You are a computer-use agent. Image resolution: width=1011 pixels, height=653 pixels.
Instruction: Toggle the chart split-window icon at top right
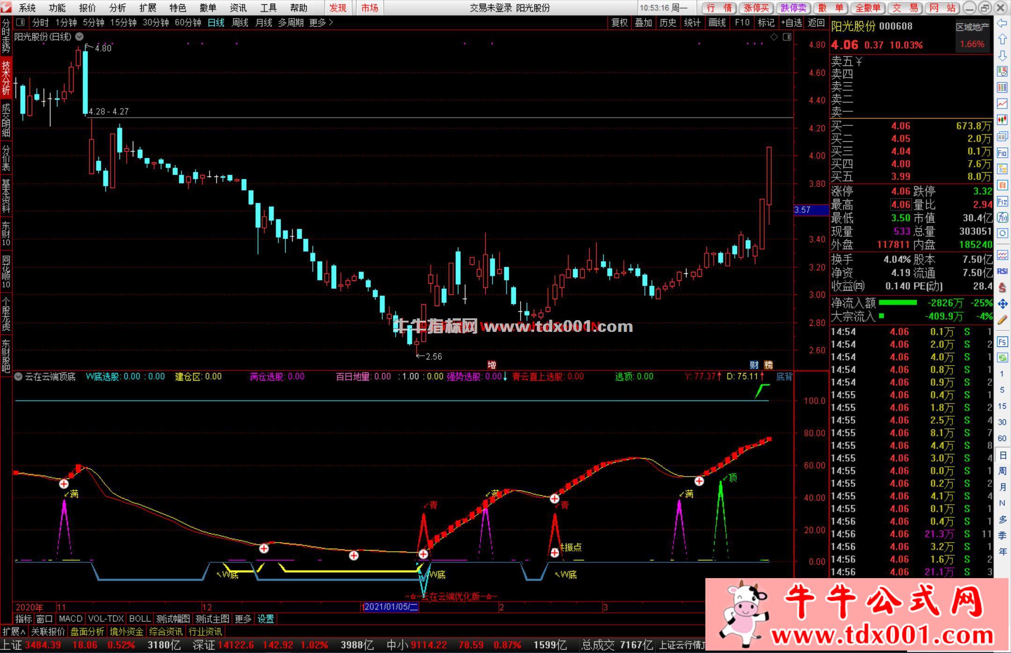coord(787,37)
